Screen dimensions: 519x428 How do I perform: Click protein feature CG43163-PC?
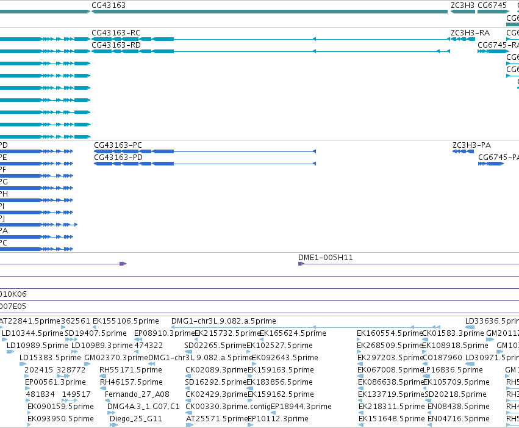pyautogui.click(x=118, y=145)
